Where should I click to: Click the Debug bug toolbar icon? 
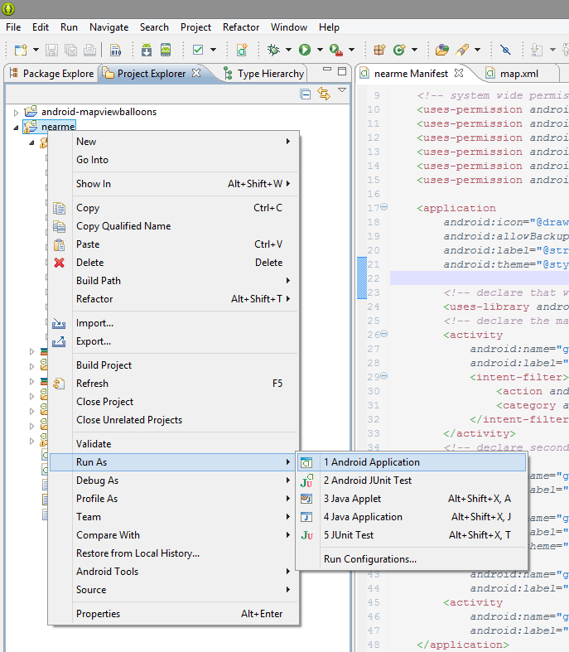coord(273,50)
